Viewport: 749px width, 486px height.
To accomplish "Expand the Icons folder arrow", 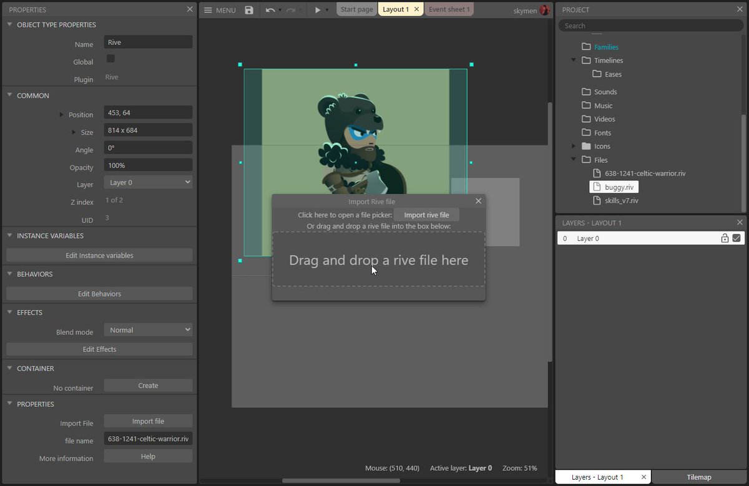I will pyautogui.click(x=573, y=146).
